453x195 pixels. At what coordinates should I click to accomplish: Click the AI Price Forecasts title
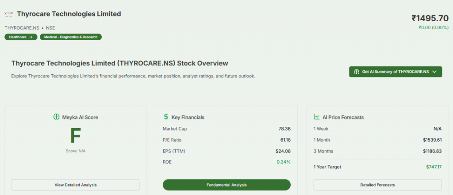pyautogui.click(x=343, y=117)
